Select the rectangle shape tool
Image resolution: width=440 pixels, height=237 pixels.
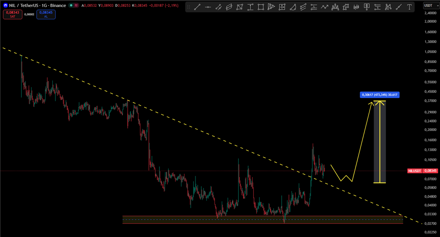(261, 7)
